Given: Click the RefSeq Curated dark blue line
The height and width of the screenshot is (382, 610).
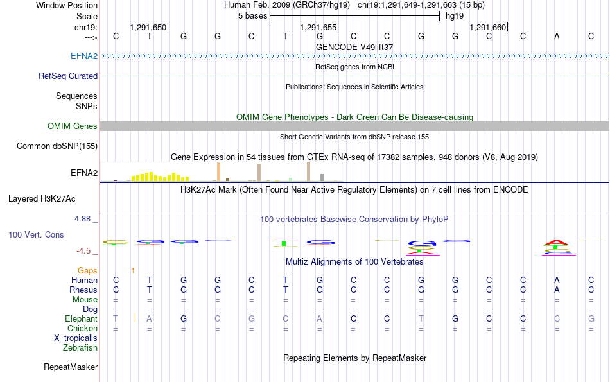Looking at the screenshot, I should pos(355,76).
